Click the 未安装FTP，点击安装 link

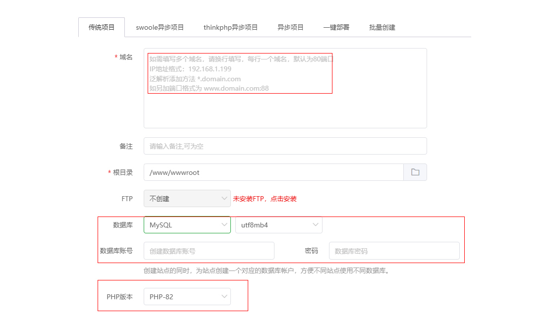pos(265,199)
